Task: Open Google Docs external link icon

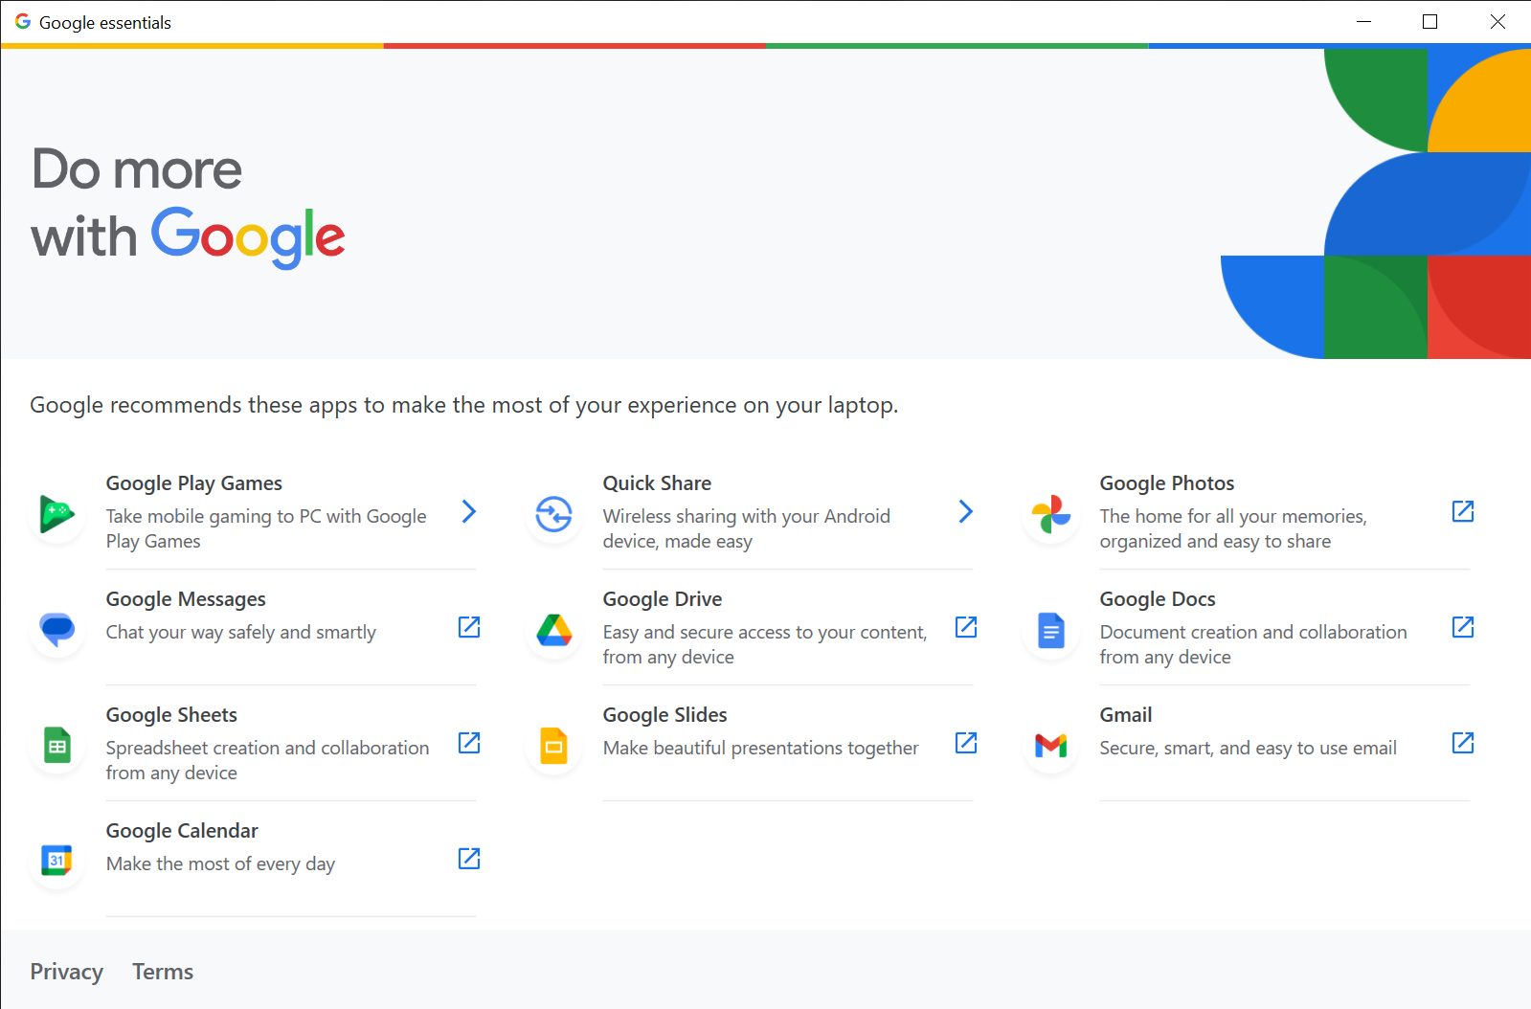Action: click(x=1463, y=627)
